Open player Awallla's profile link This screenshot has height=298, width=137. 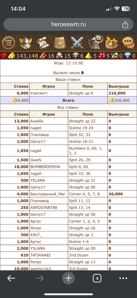click(37, 121)
